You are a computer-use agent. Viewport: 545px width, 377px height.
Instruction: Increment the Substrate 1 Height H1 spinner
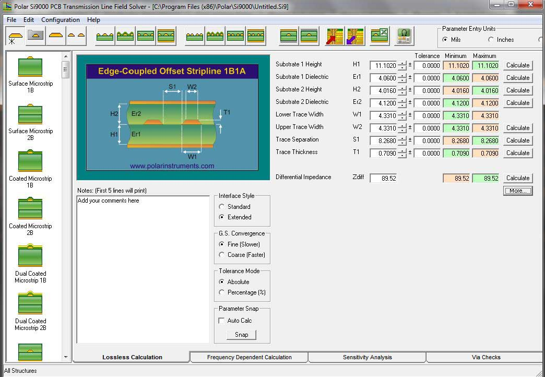(x=402, y=63)
